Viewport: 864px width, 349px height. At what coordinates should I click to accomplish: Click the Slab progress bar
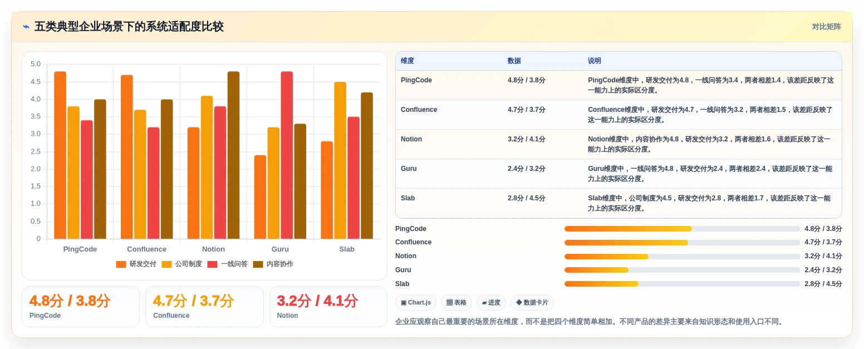682,284
